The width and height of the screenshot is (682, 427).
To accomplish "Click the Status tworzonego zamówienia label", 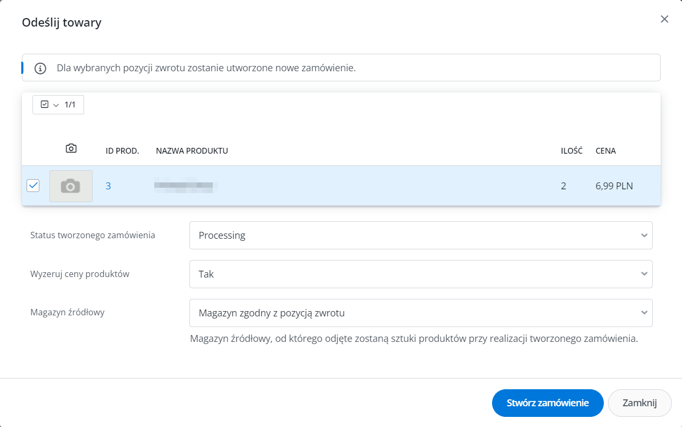I will [x=93, y=235].
